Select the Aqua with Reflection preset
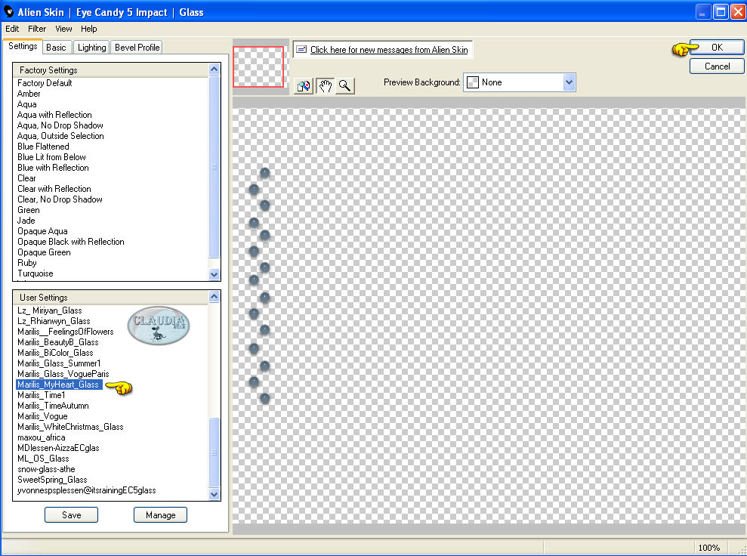 54,115
